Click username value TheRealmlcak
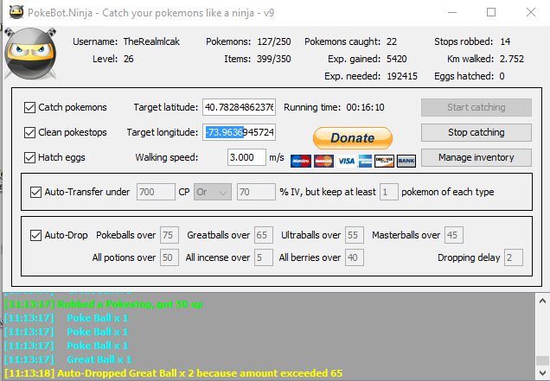The width and height of the screenshot is (550, 381). coord(151,41)
